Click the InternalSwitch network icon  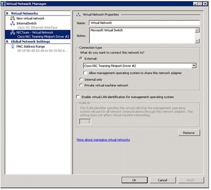coord(13,24)
